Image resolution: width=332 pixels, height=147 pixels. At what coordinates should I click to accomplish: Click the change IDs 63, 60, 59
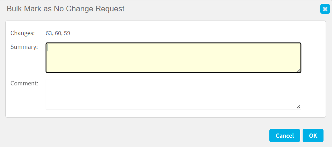coord(58,33)
